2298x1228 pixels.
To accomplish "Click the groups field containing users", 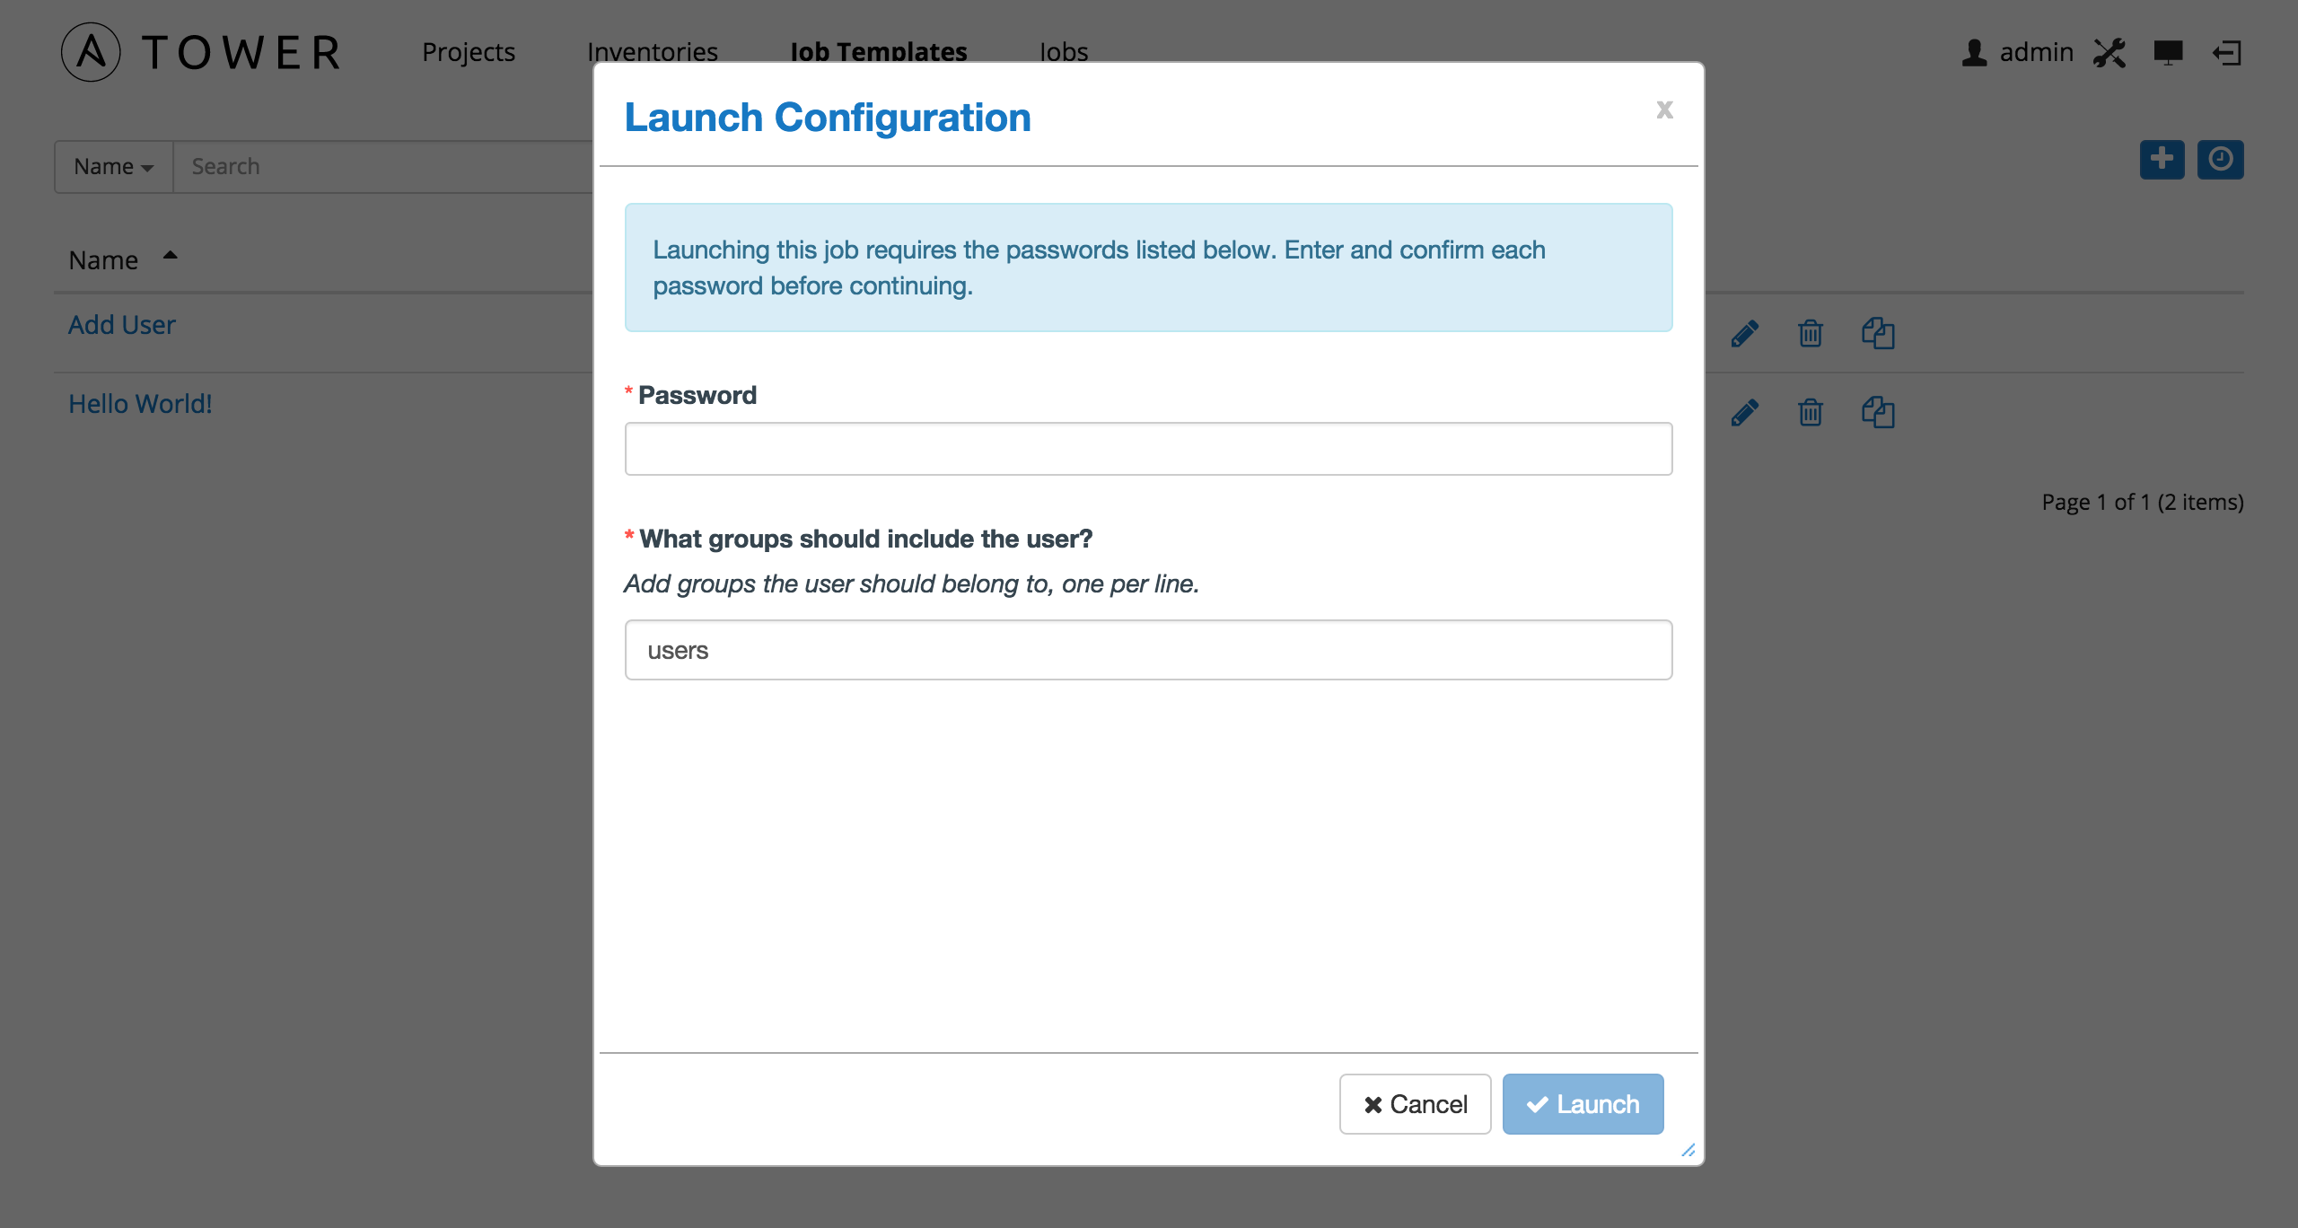I will pyautogui.click(x=1149, y=650).
